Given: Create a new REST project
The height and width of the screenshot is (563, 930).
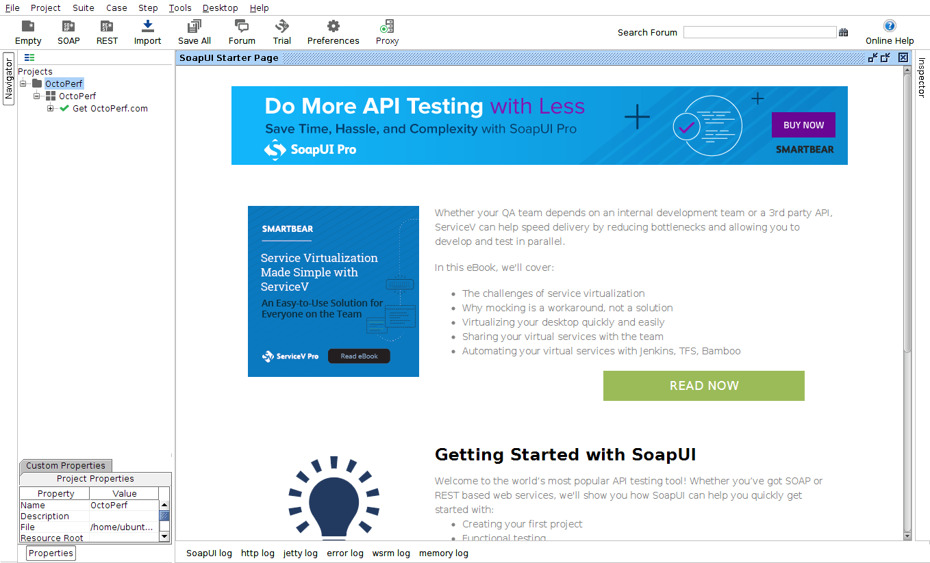Looking at the screenshot, I should pyautogui.click(x=107, y=31).
